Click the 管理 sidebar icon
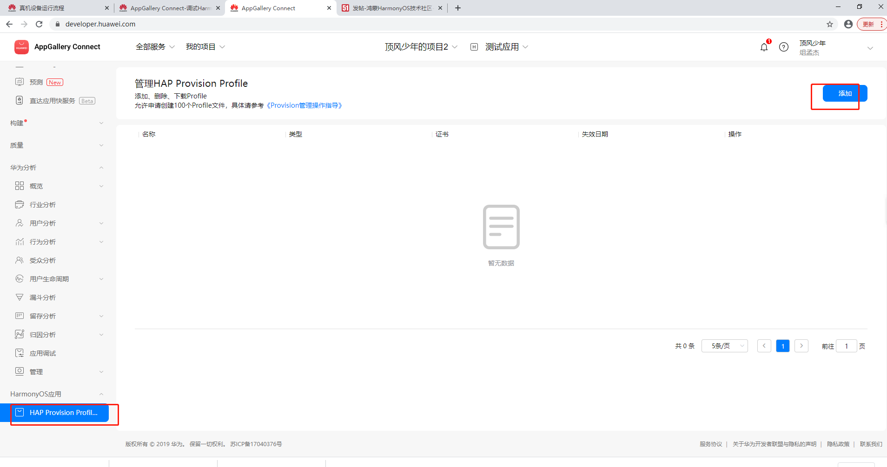Image resolution: width=887 pixels, height=467 pixels. tap(20, 371)
